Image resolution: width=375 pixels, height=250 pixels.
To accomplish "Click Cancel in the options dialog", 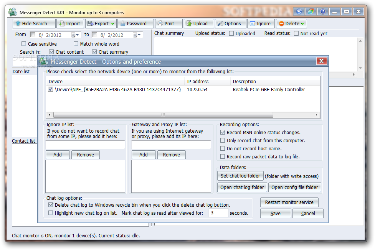I will (308, 214).
